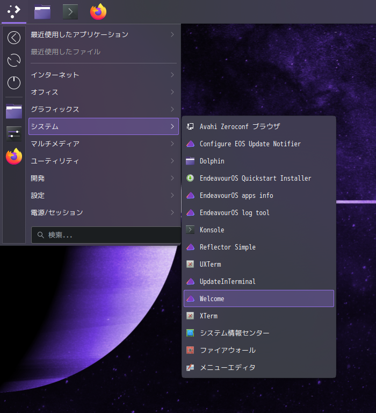
Task: Open Reflector Simple entry
Action: click(259, 247)
